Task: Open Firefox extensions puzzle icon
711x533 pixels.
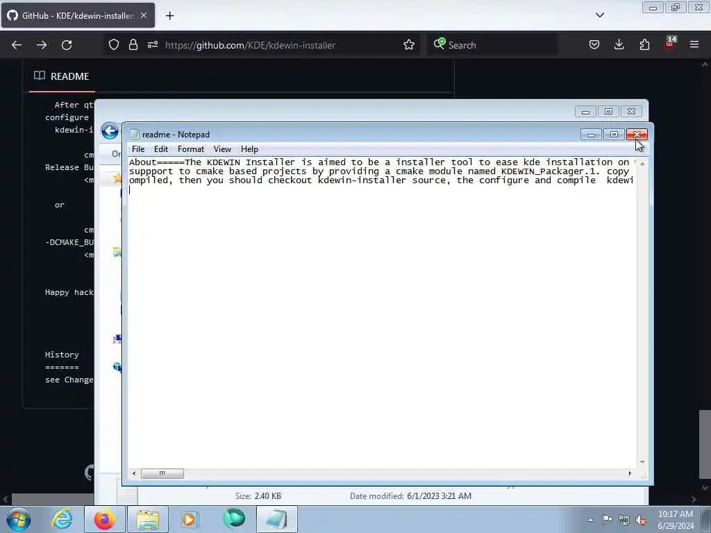Action: [x=644, y=44]
